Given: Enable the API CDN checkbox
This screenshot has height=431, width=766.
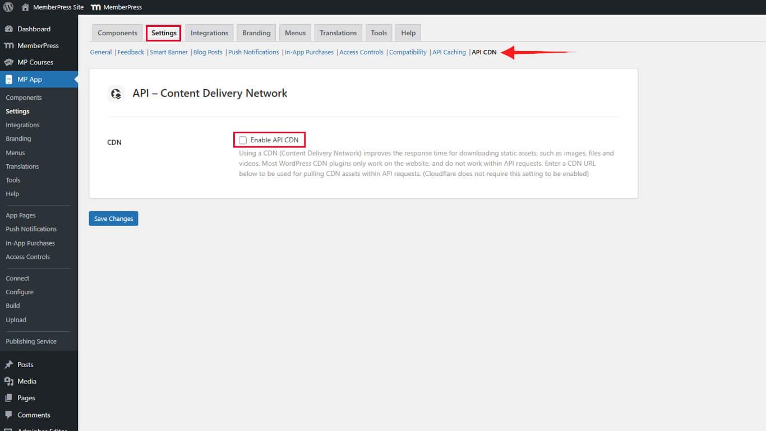Looking at the screenshot, I should coord(242,140).
